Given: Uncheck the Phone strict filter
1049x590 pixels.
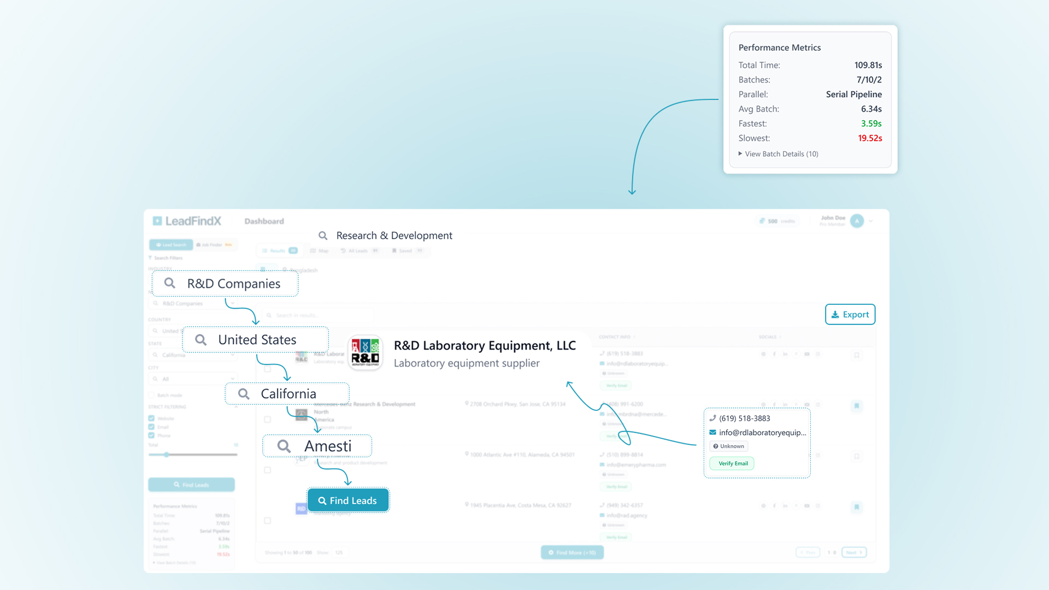Looking at the screenshot, I should [151, 435].
